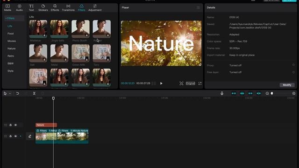
Task: Open the Media panel
Action: click(7, 8)
